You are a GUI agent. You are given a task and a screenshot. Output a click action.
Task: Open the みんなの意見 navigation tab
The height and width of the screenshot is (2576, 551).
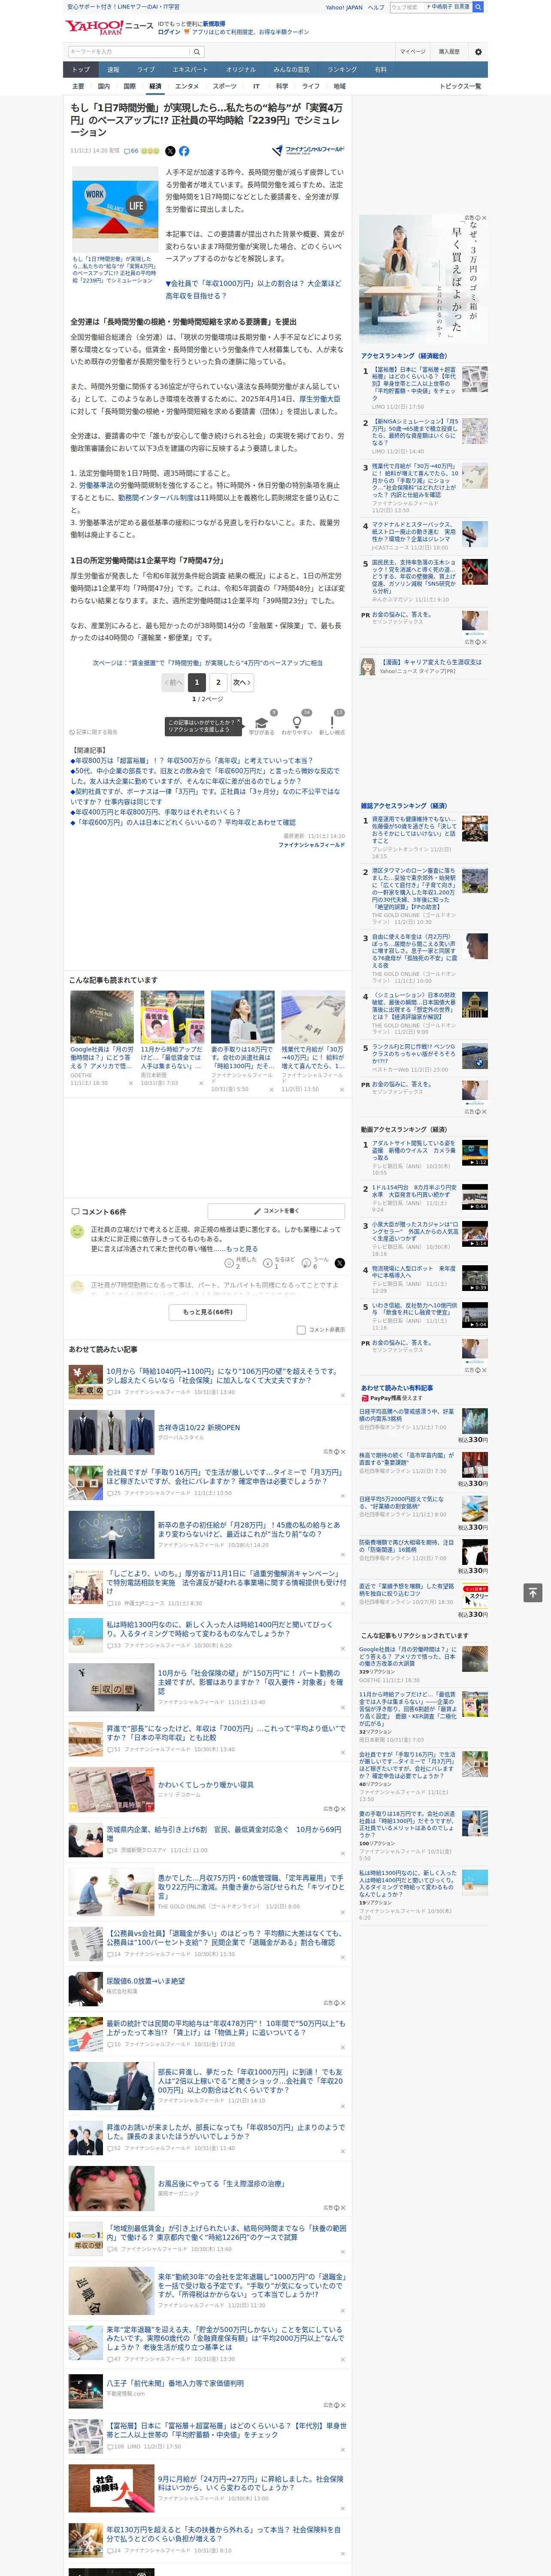(291, 69)
